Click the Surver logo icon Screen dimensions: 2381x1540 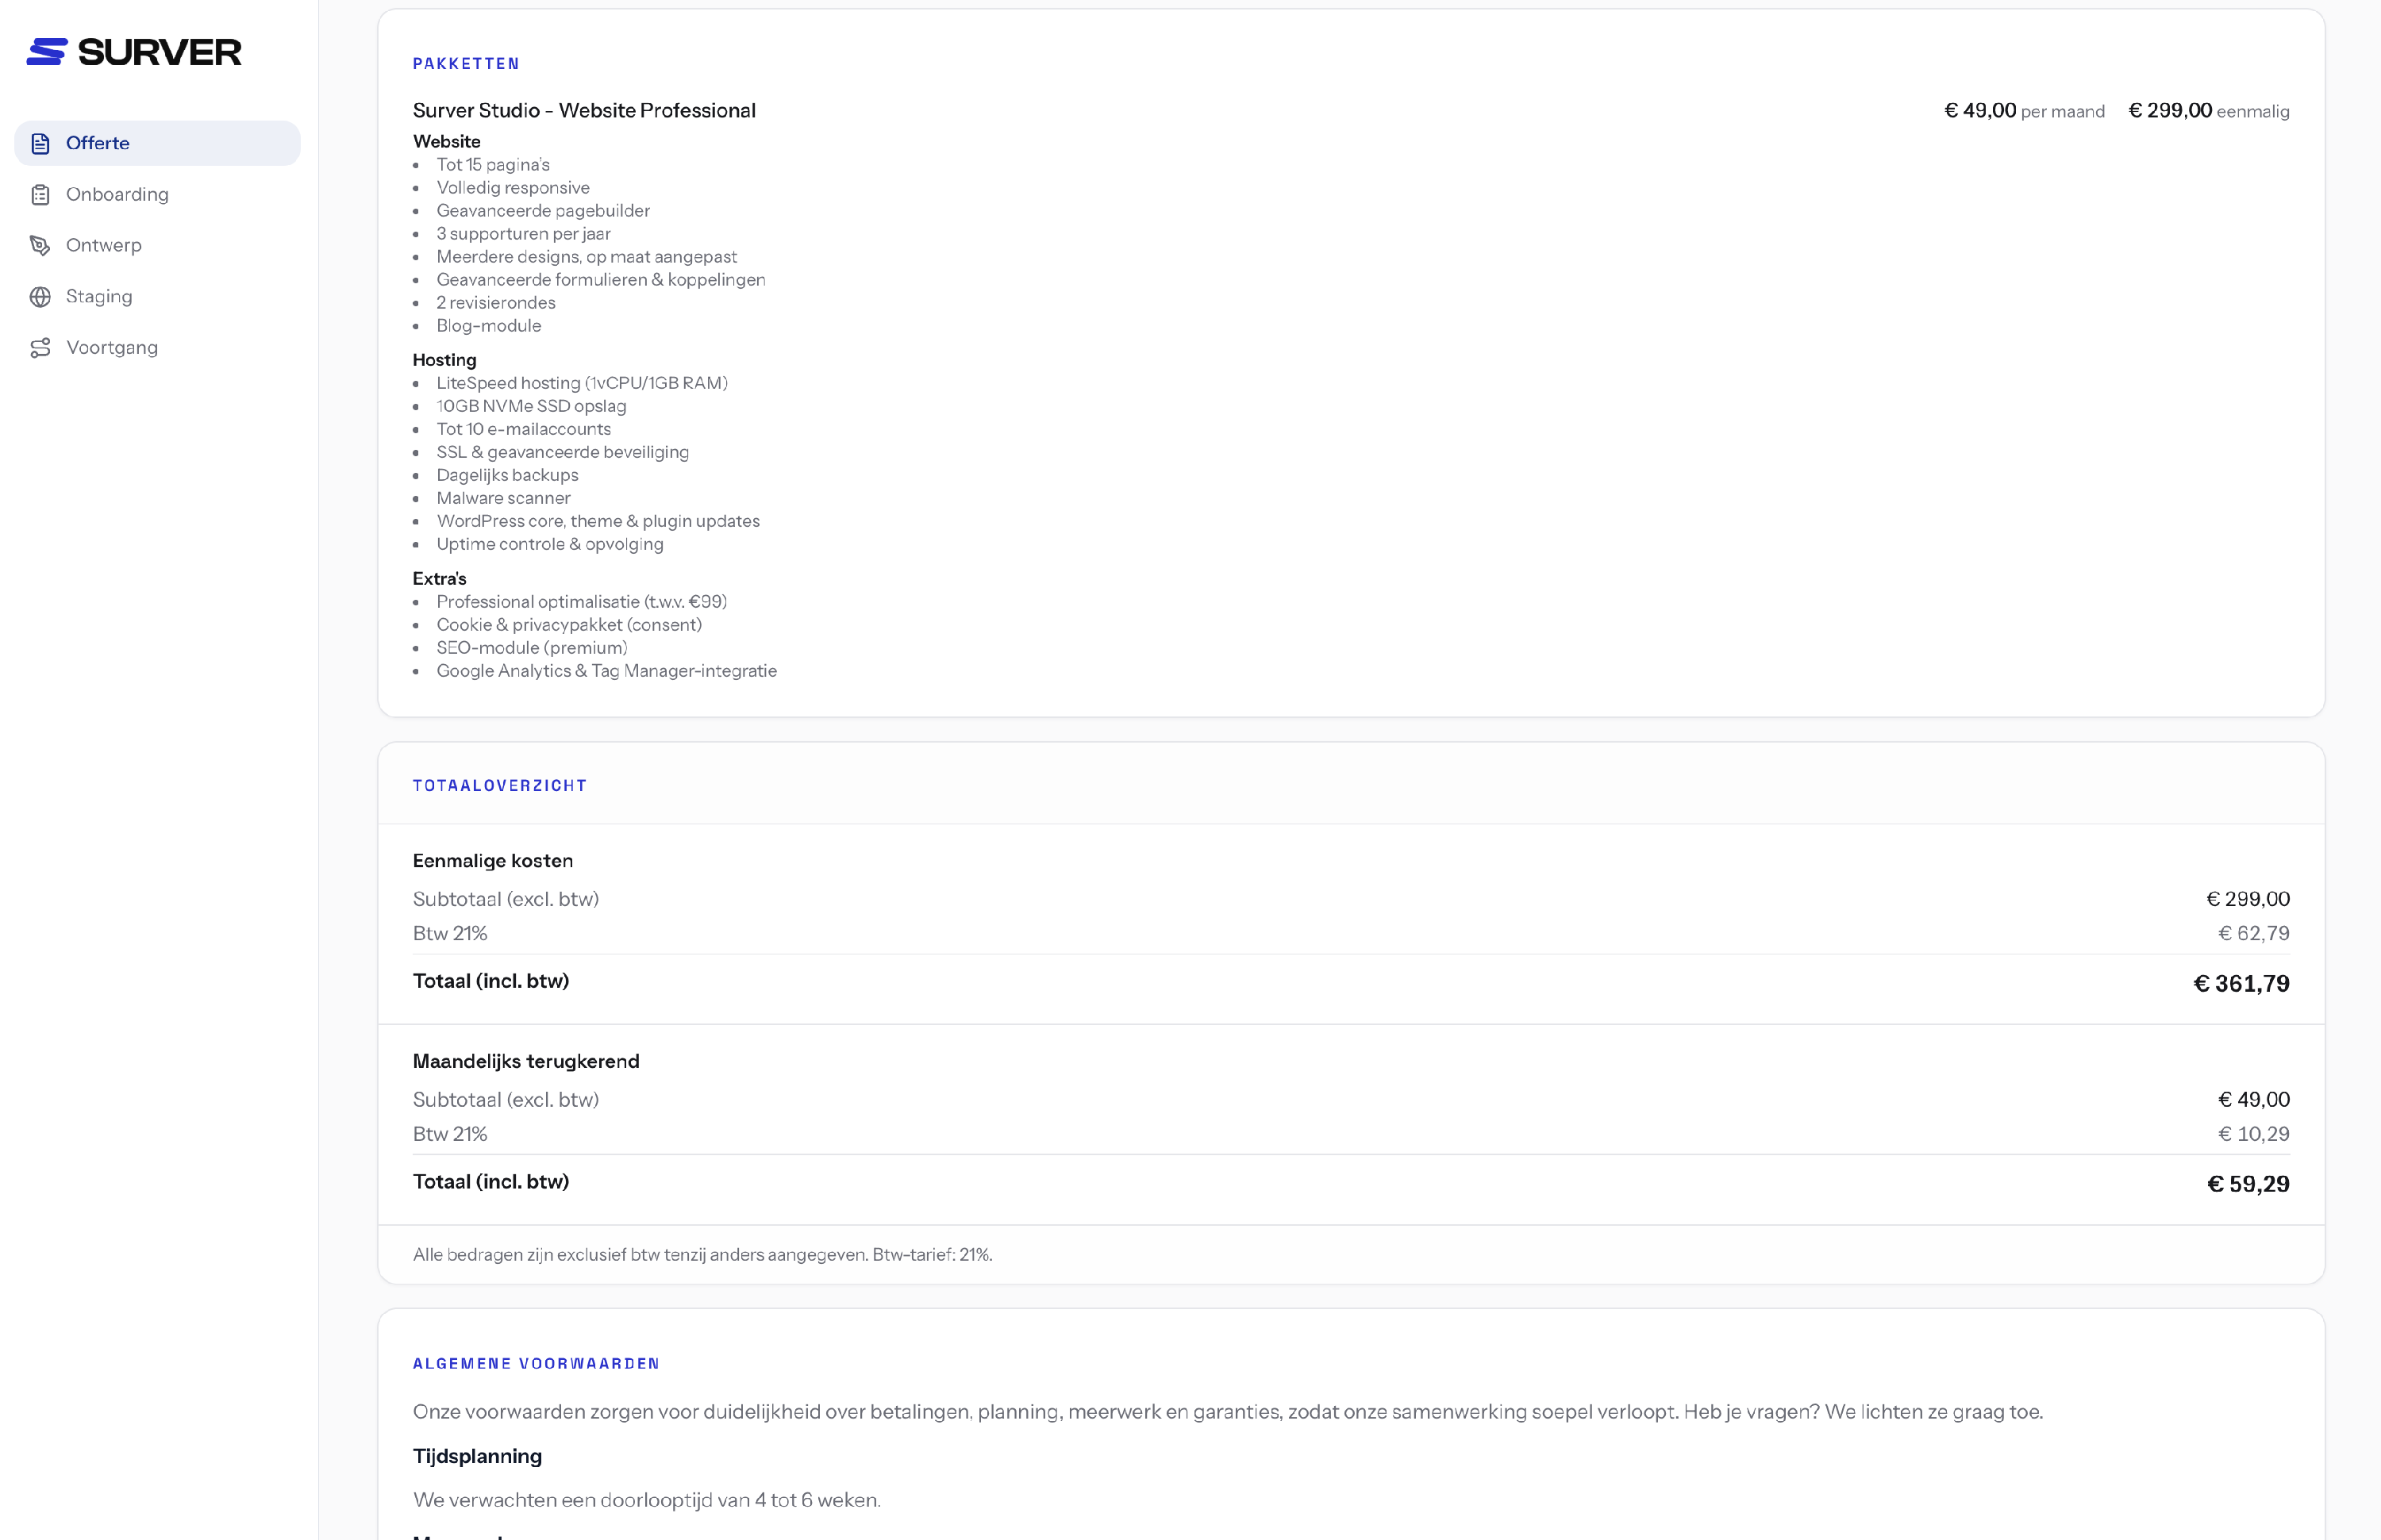pos(46,52)
